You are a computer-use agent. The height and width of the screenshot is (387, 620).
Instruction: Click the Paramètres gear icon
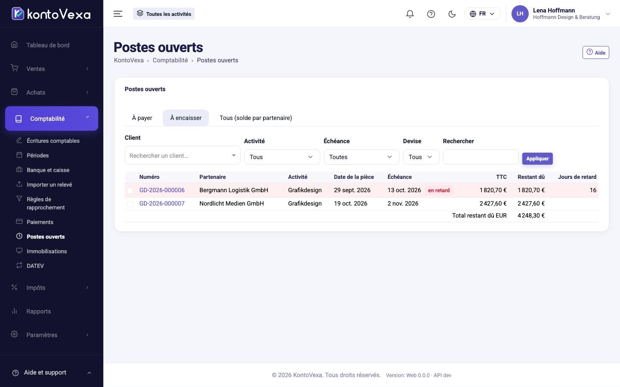tap(14, 335)
